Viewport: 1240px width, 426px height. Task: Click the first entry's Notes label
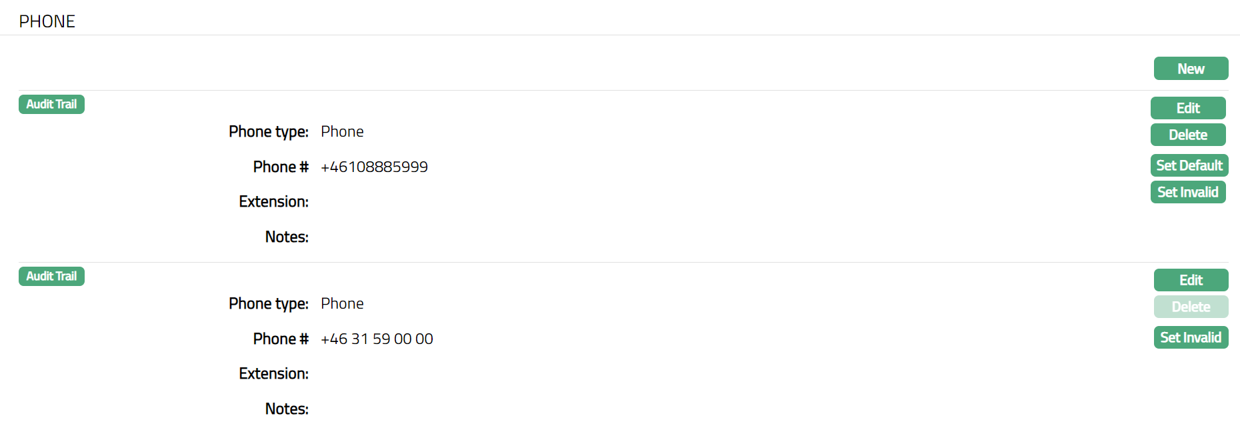click(287, 237)
